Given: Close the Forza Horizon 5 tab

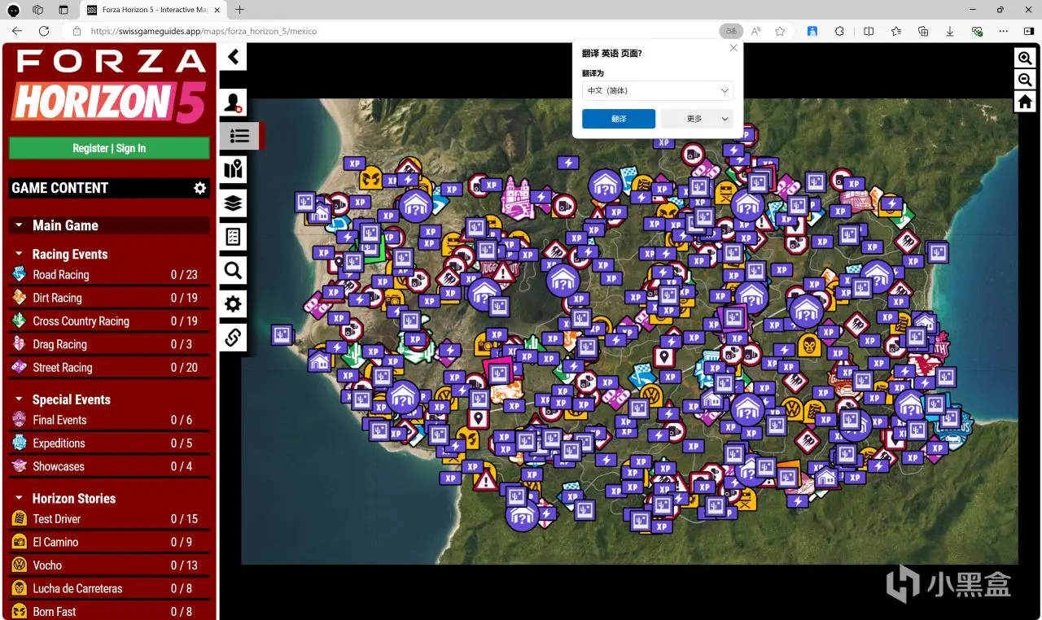Looking at the screenshot, I should pyautogui.click(x=217, y=10).
